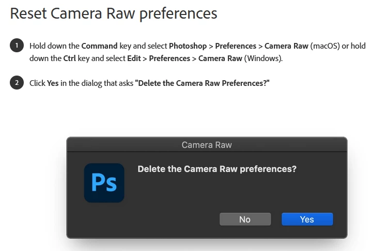Select the step 1 number badge
This screenshot has height=251, width=371.
pyautogui.click(x=17, y=46)
